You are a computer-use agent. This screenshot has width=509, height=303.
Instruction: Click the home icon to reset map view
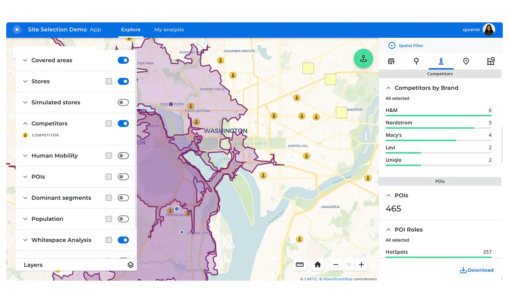coord(318,264)
